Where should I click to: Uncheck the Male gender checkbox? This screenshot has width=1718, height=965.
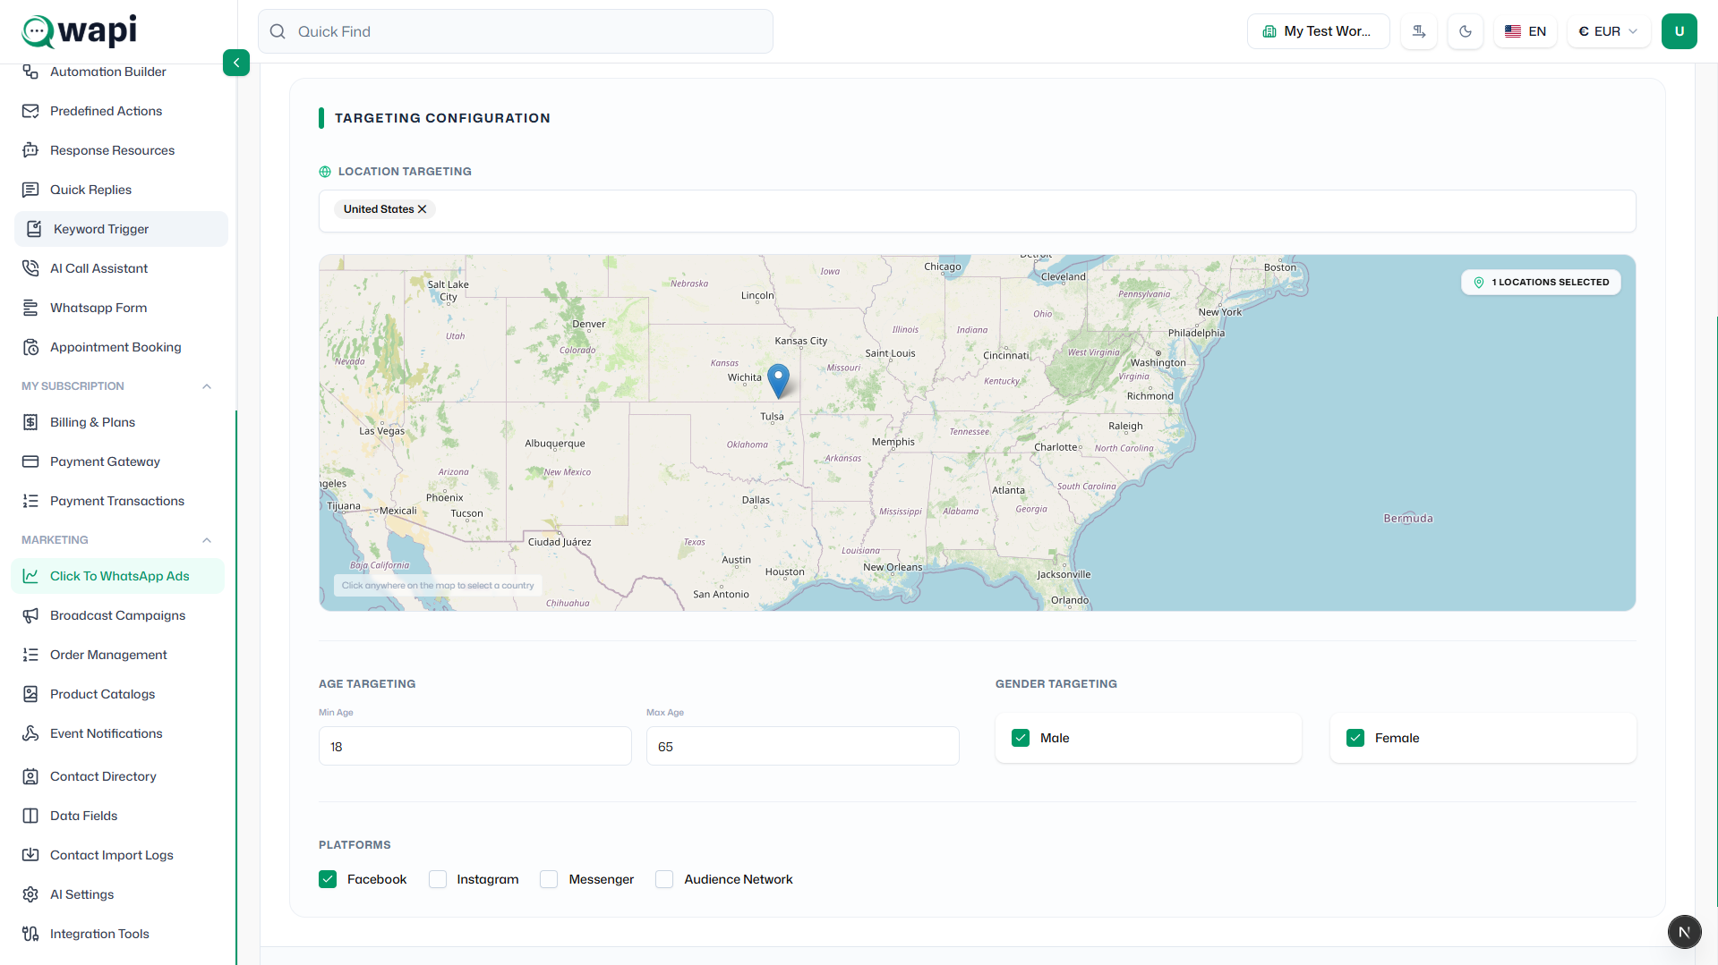tap(1021, 738)
